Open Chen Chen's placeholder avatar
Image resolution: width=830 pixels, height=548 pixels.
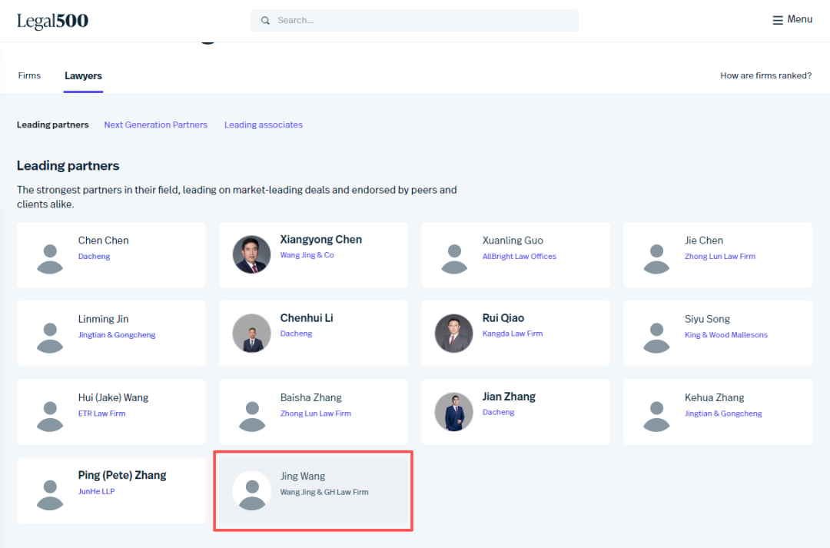tap(50, 258)
